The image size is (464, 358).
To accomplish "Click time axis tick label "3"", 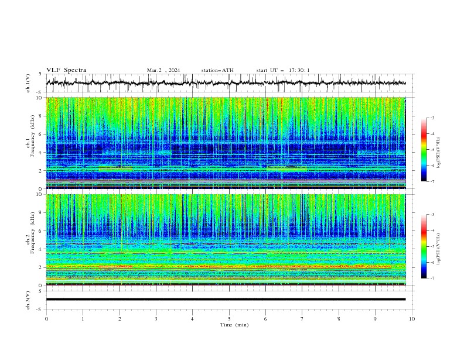I will pos(156,319).
